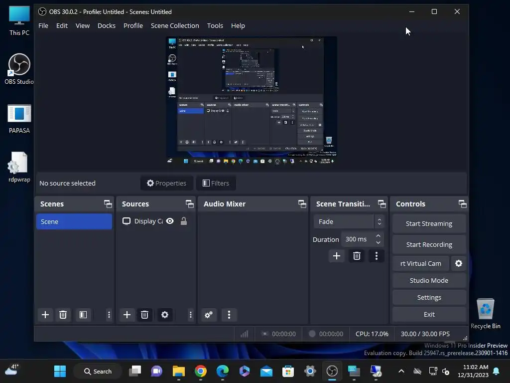The image size is (510, 383).
Task: Increase transition duration with up arrow
Action: pyautogui.click(x=379, y=236)
